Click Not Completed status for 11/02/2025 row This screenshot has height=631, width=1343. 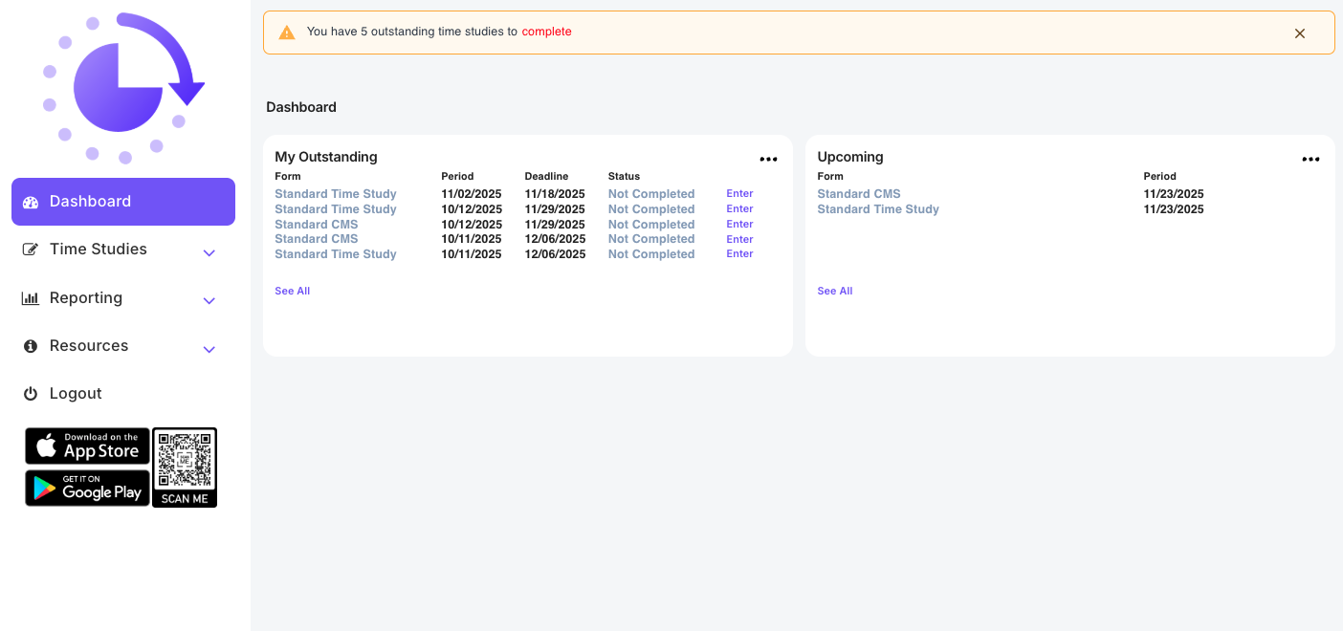[x=651, y=194]
